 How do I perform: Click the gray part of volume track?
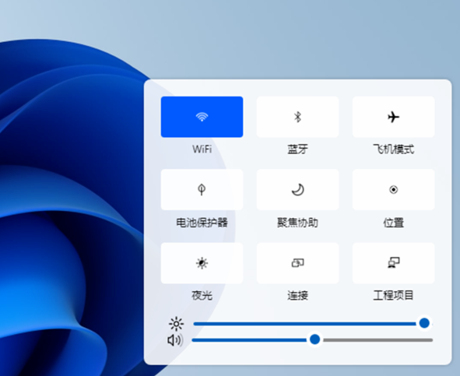pos(377,340)
